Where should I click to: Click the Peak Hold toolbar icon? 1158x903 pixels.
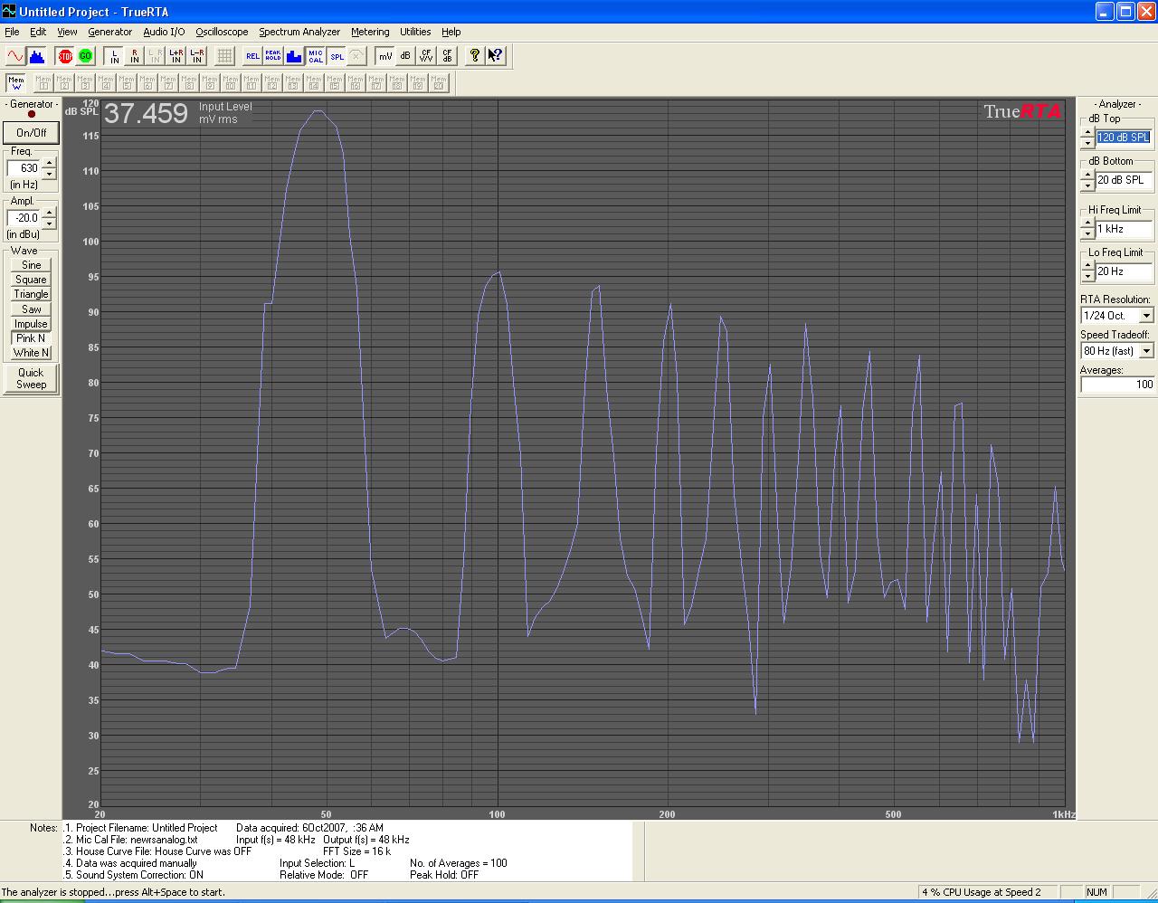tap(273, 56)
